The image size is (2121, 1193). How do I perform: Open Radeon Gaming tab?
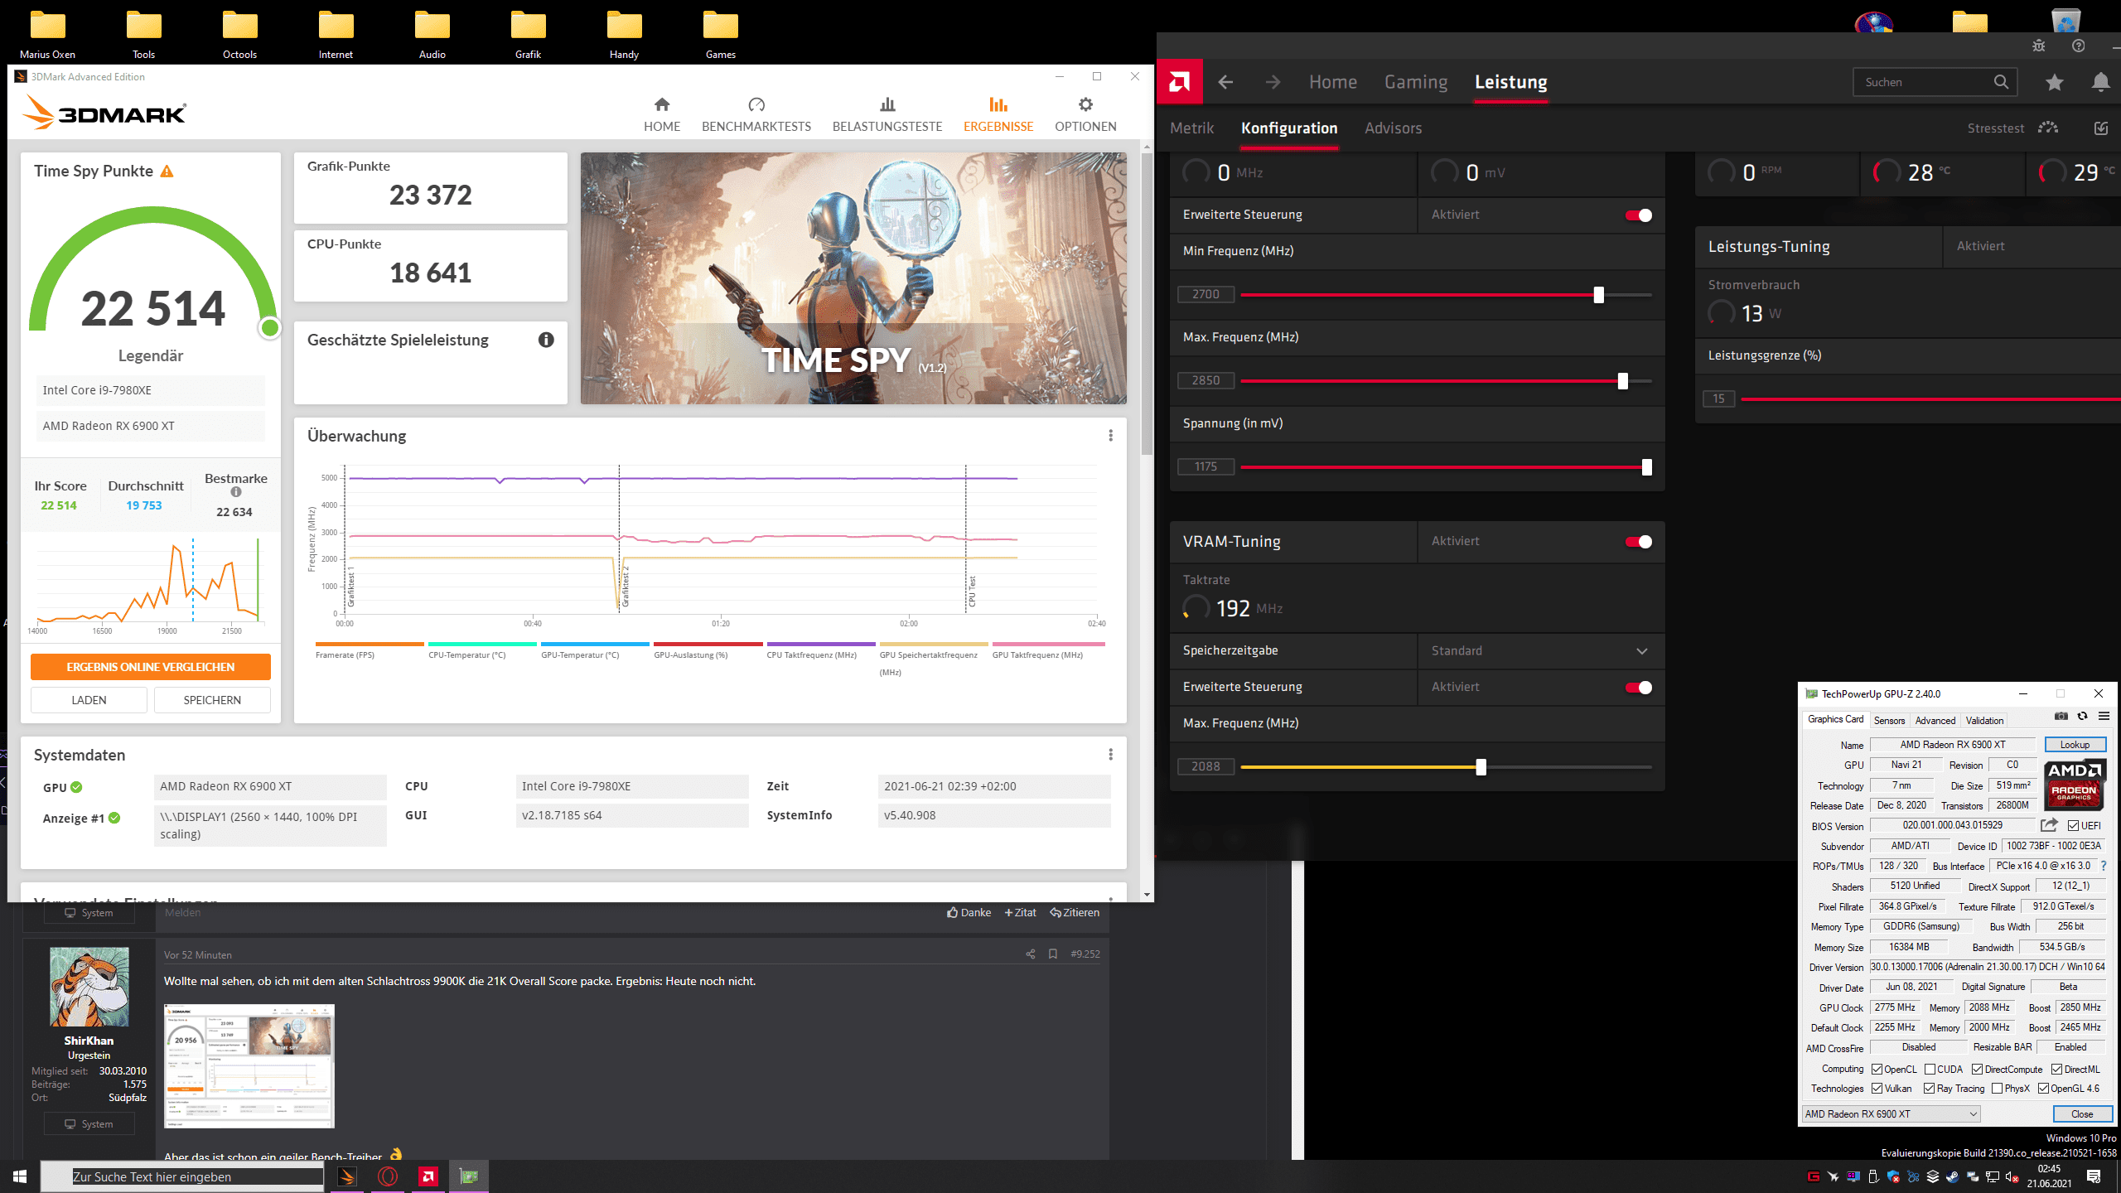[1416, 82]
